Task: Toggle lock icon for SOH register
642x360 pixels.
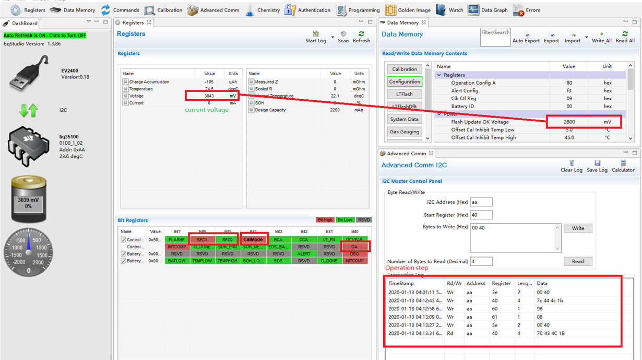Action: [x=251, y=103]
